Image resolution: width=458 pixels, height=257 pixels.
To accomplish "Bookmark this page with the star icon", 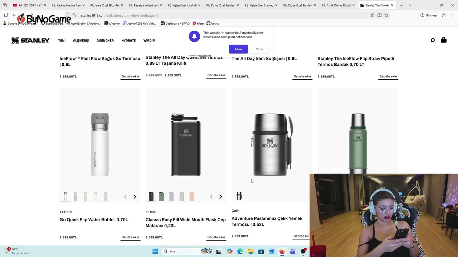I will tap(386, 15).
